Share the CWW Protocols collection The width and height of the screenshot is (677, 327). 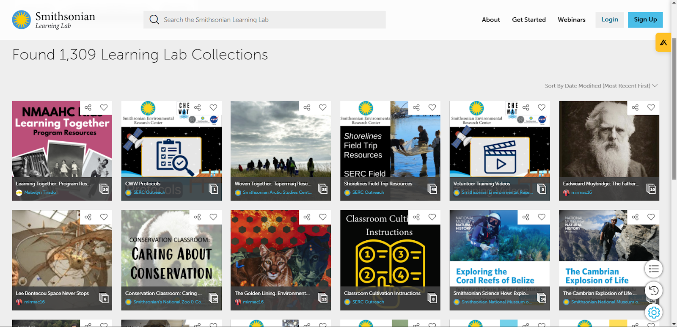click(x=198, y=107)
